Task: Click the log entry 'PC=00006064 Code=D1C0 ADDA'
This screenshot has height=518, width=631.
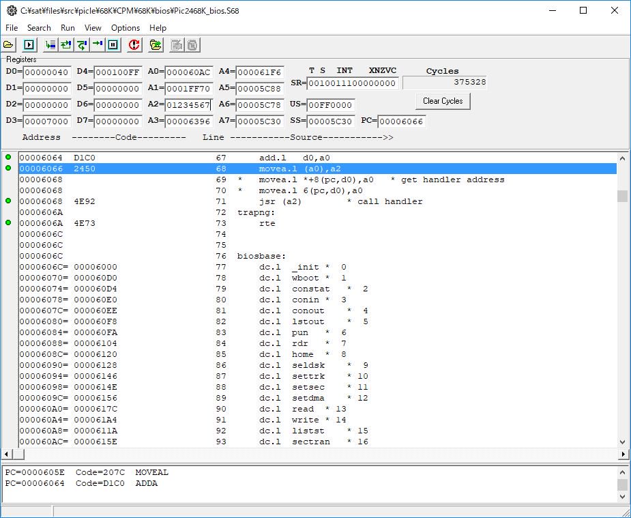Action: (x=81, y=483)
